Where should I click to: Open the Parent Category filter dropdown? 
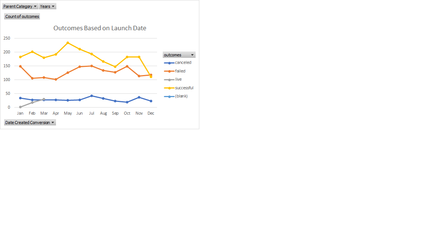point(35,6)
